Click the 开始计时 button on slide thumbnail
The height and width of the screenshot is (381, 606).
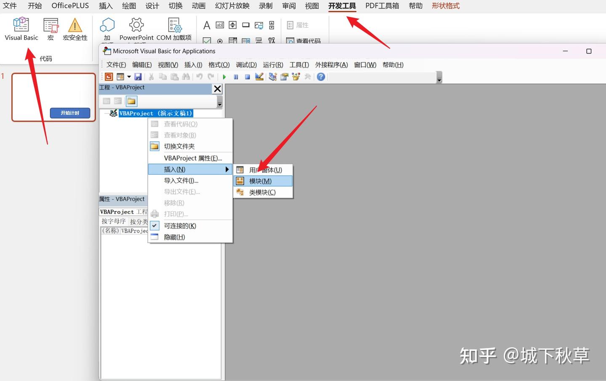click(x=70, y=113)
